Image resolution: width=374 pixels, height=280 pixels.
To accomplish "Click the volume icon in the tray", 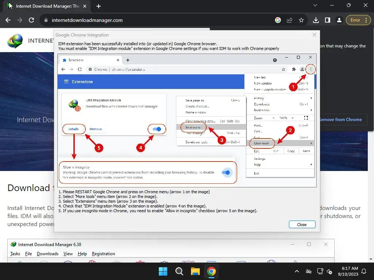I will 330,271.
